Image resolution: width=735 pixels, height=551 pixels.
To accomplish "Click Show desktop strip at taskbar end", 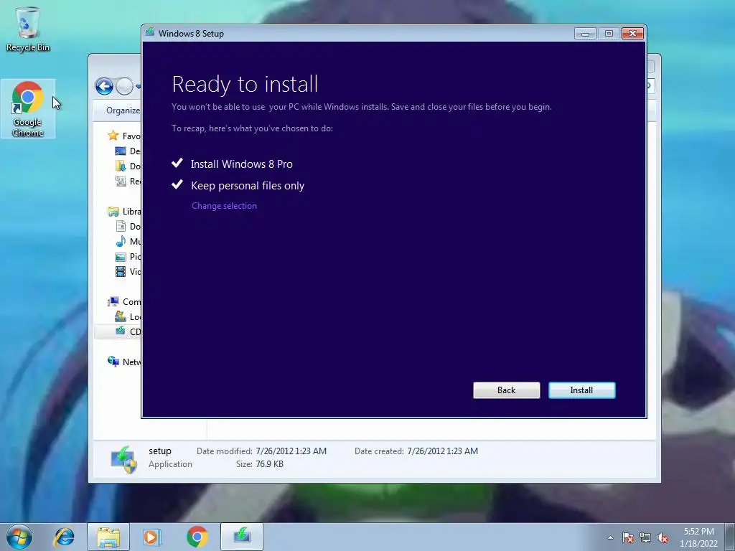I will point(729,537).
